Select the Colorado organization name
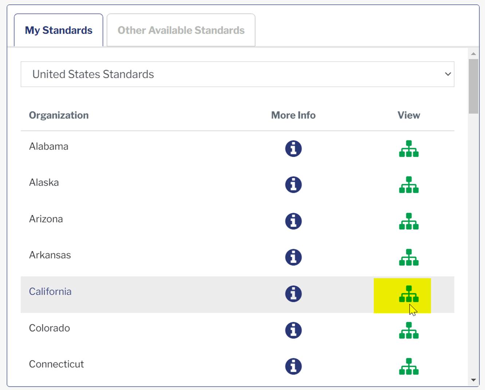 50,328
